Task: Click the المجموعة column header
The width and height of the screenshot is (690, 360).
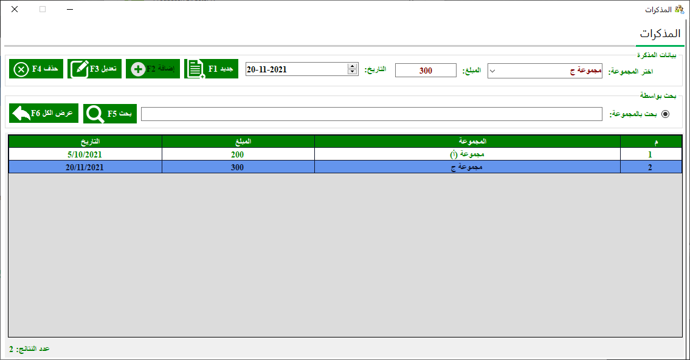Action: tap(467, 141)
